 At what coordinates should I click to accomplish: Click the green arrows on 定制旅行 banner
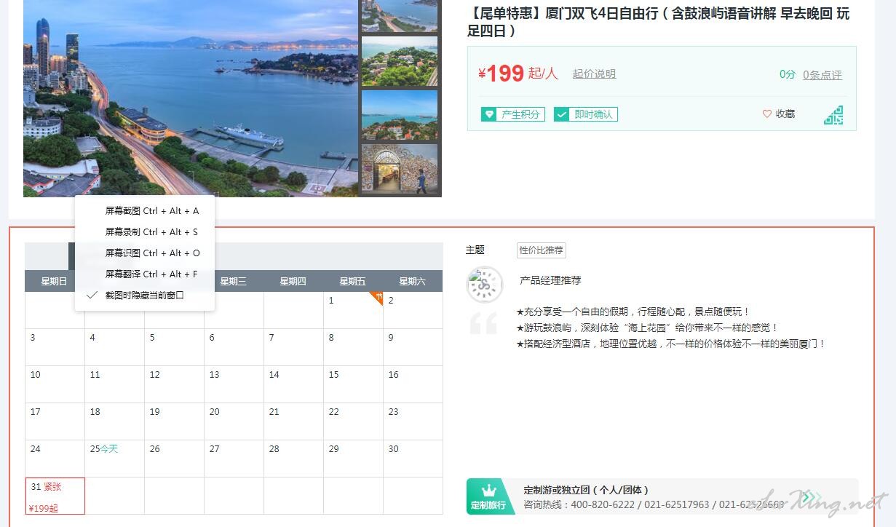click(x=812, y=497)
